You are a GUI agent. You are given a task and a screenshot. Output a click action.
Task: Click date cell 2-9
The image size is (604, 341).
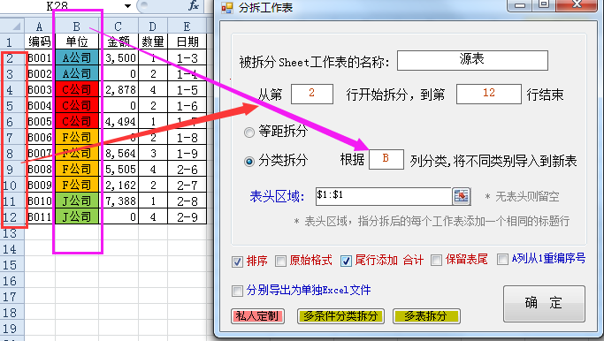tap(187, 216)
